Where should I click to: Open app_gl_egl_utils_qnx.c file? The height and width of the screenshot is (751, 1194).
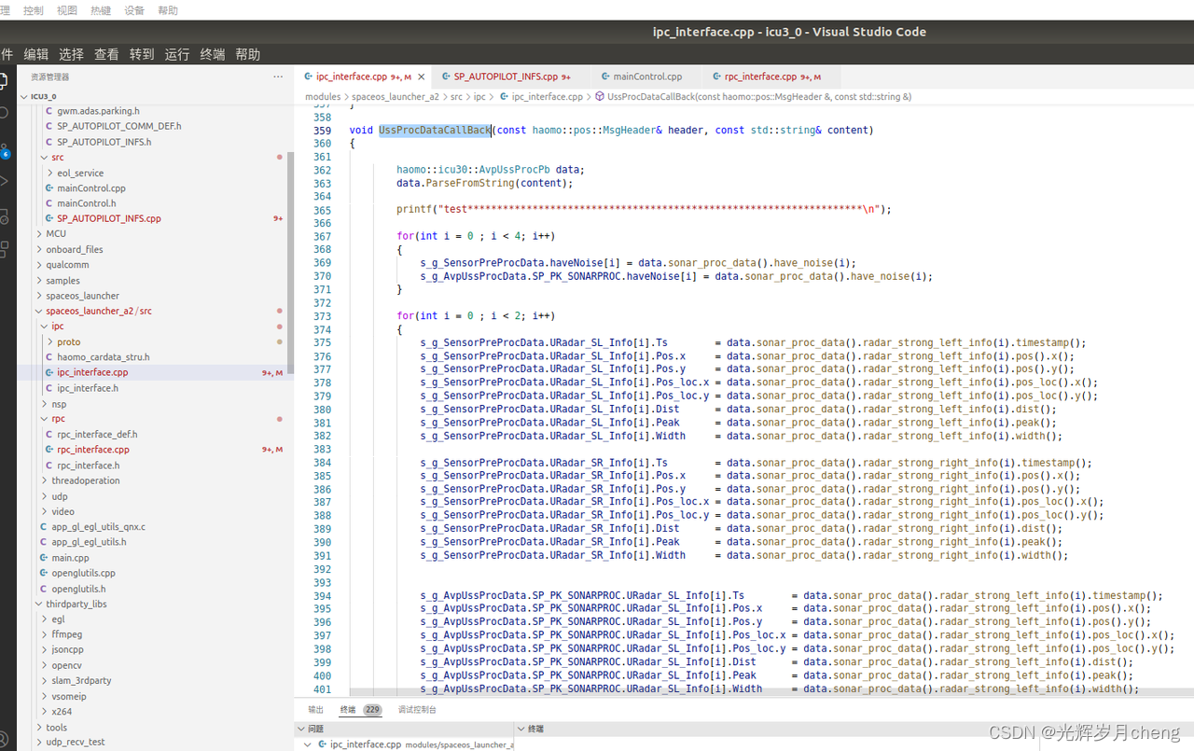[154, 527]
